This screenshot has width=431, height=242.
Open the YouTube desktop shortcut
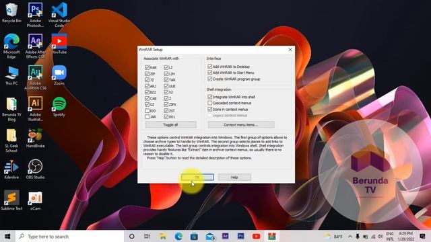tap(59, 44)
